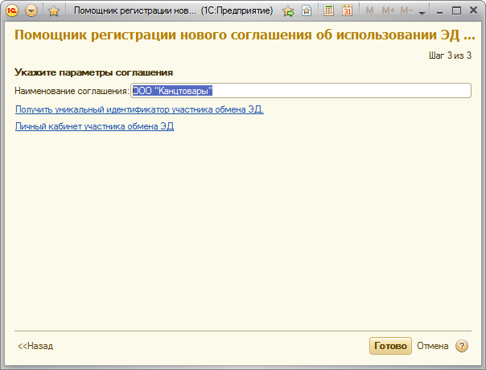Click the M memory button
The width and height of the screenshot is (486, 370).
point(369,11)
